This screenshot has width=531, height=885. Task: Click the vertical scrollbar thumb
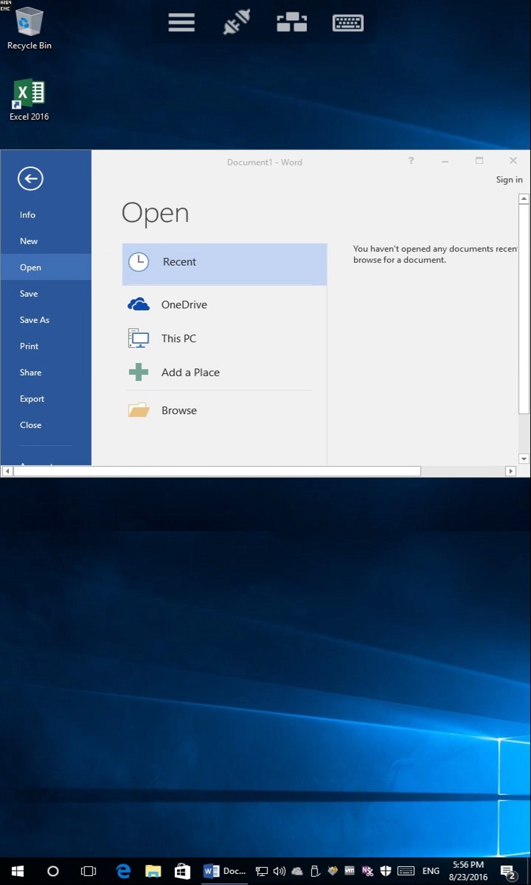point(524,309)
